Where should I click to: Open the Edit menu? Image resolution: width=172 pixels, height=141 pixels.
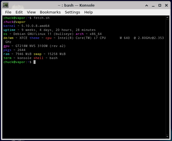click(19, 12)
